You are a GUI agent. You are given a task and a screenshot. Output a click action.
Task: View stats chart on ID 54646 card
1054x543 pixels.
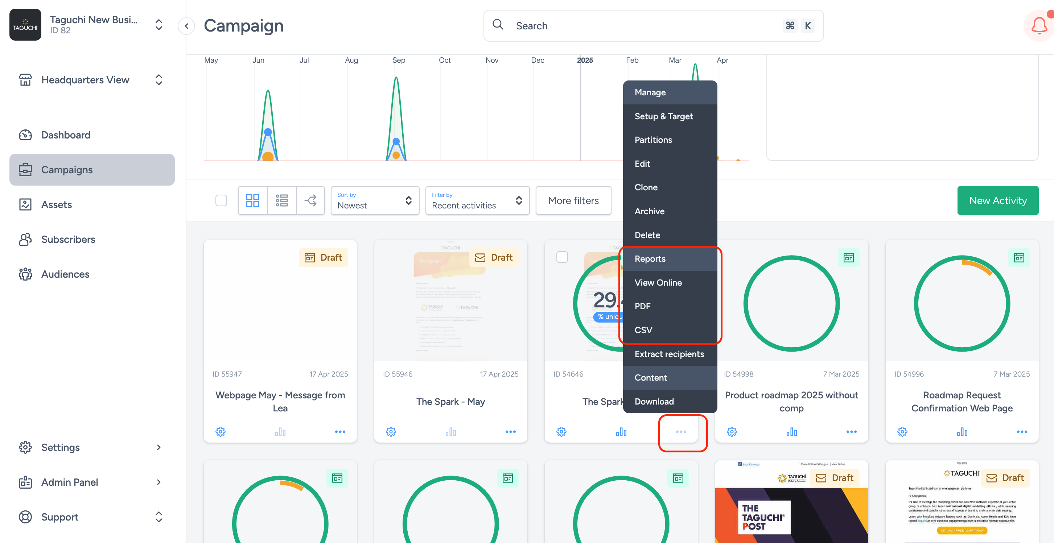(x=621, y=431)
